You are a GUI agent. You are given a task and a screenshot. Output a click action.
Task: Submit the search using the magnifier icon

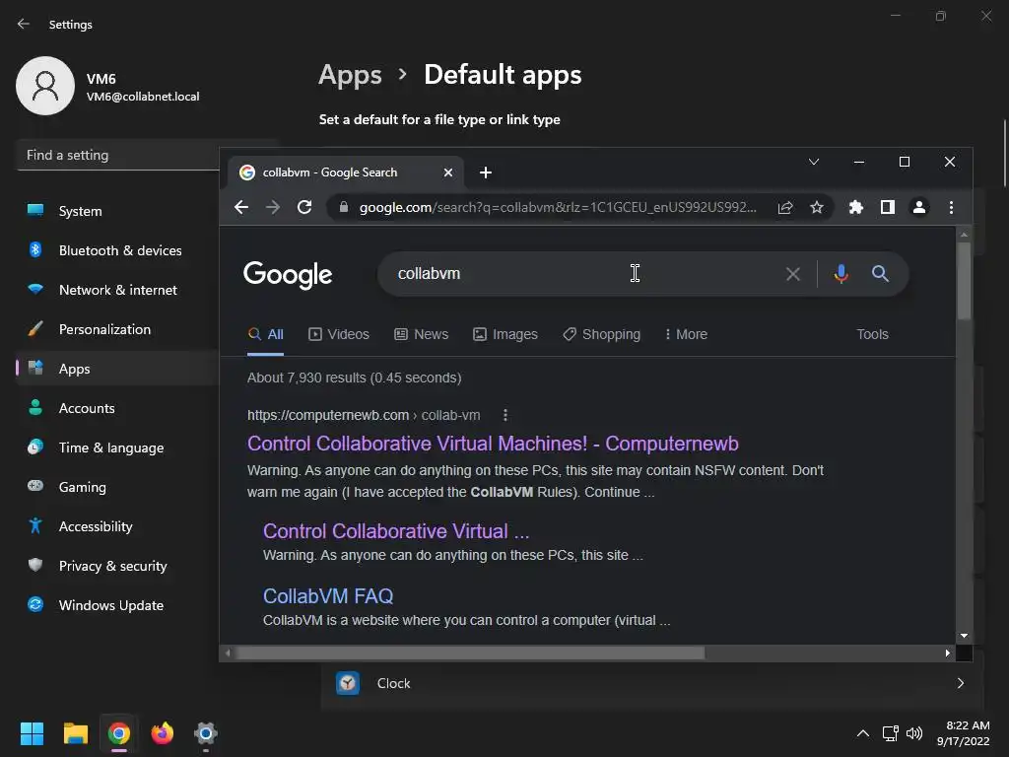pyautogui.click(x=880, y=274)
